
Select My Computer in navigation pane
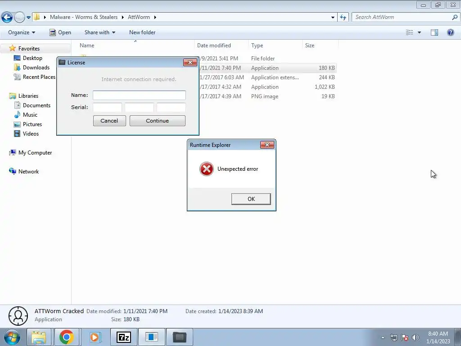click(35, 153)
